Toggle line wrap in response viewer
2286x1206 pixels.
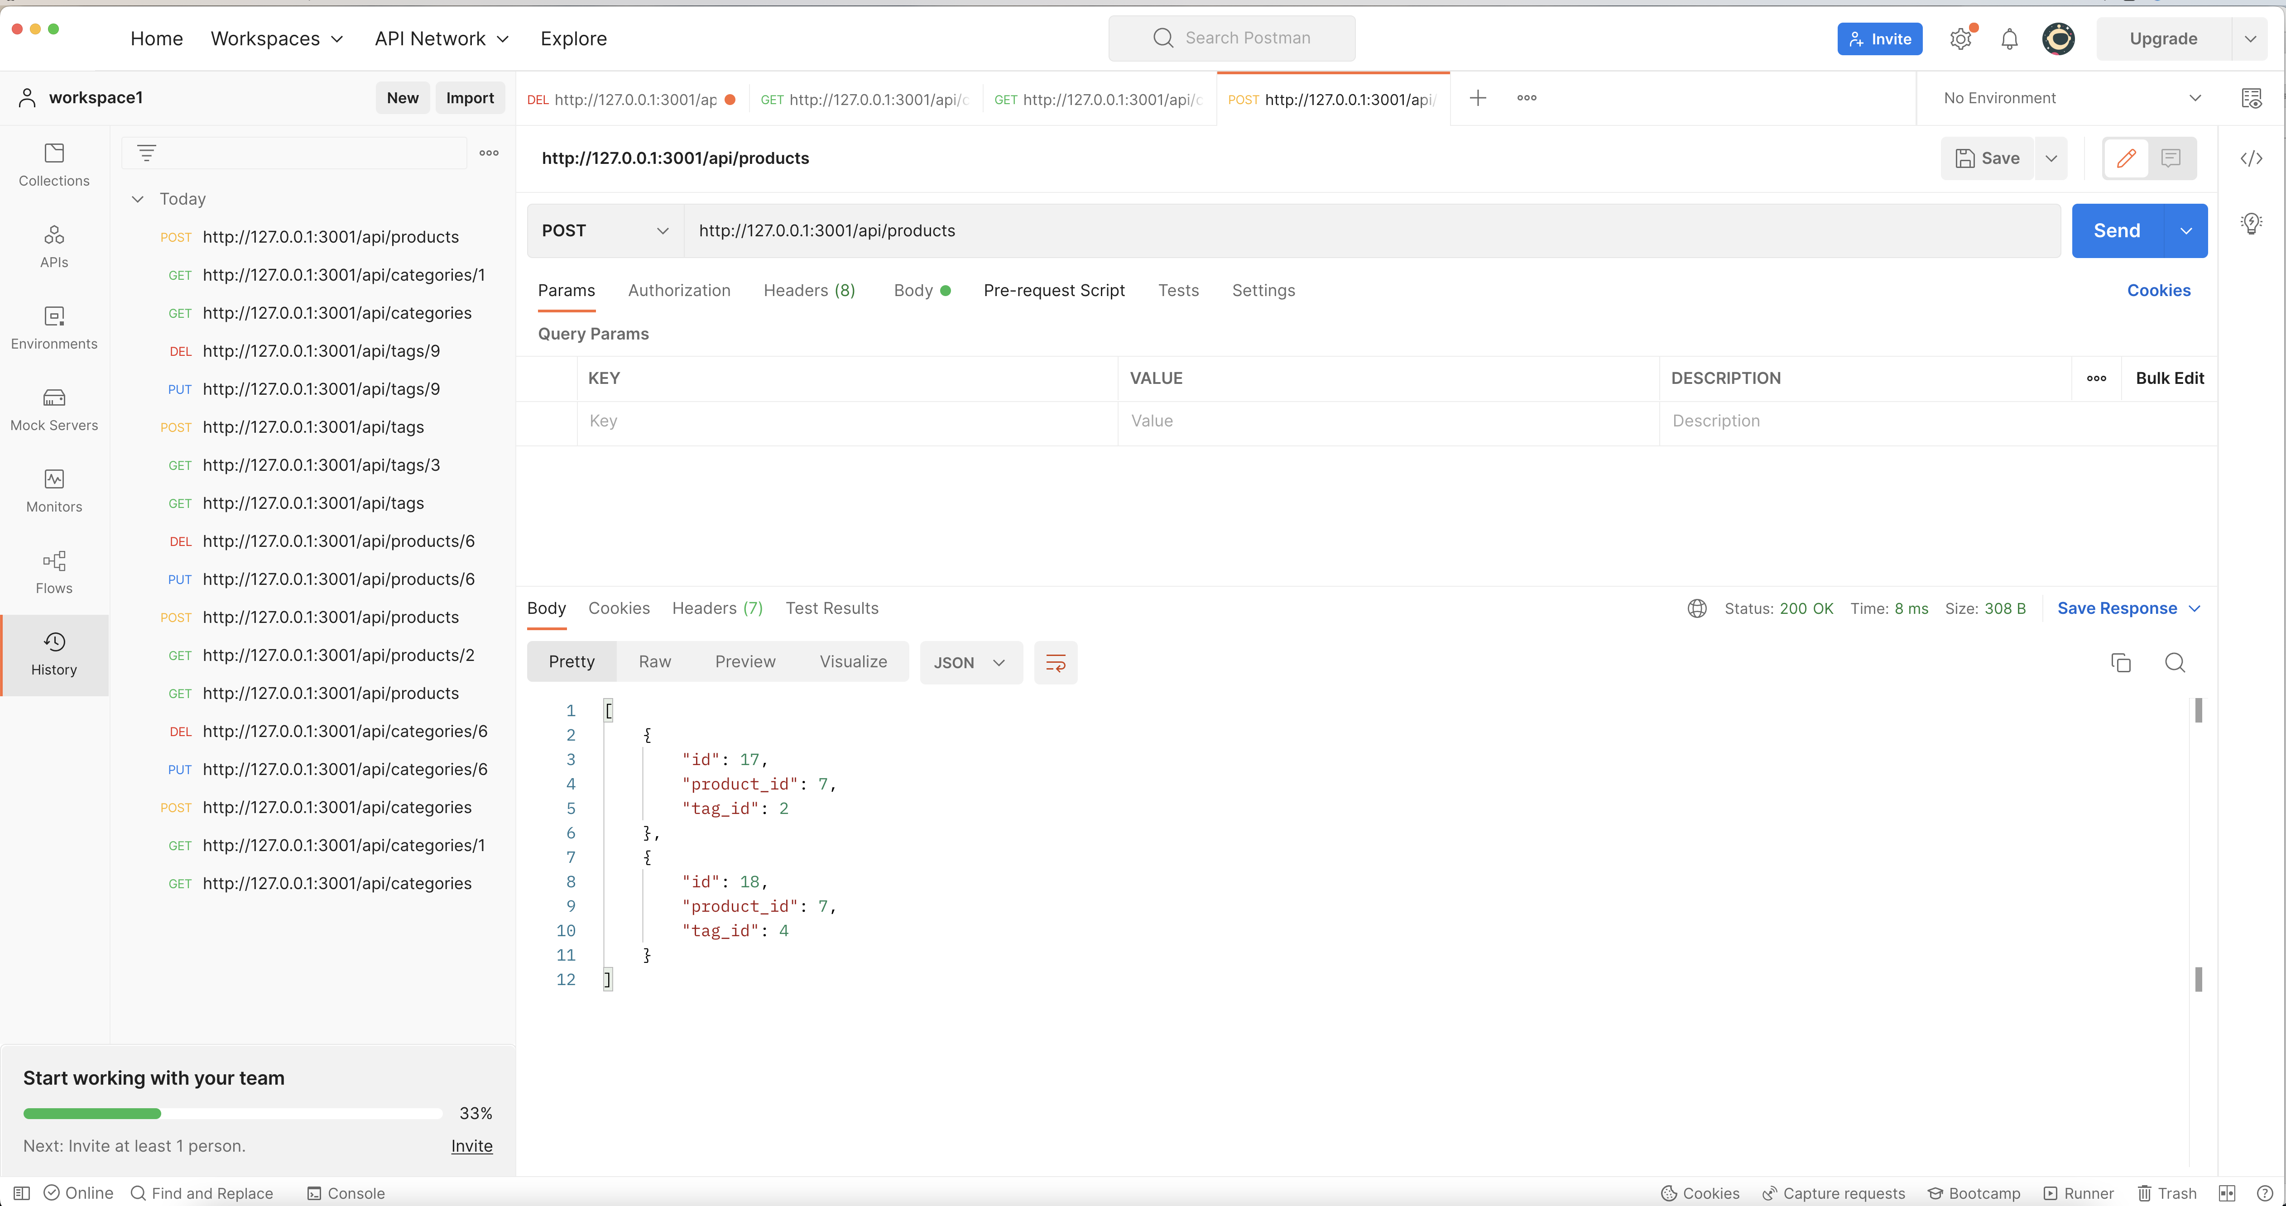click(x=1055, y=663)
